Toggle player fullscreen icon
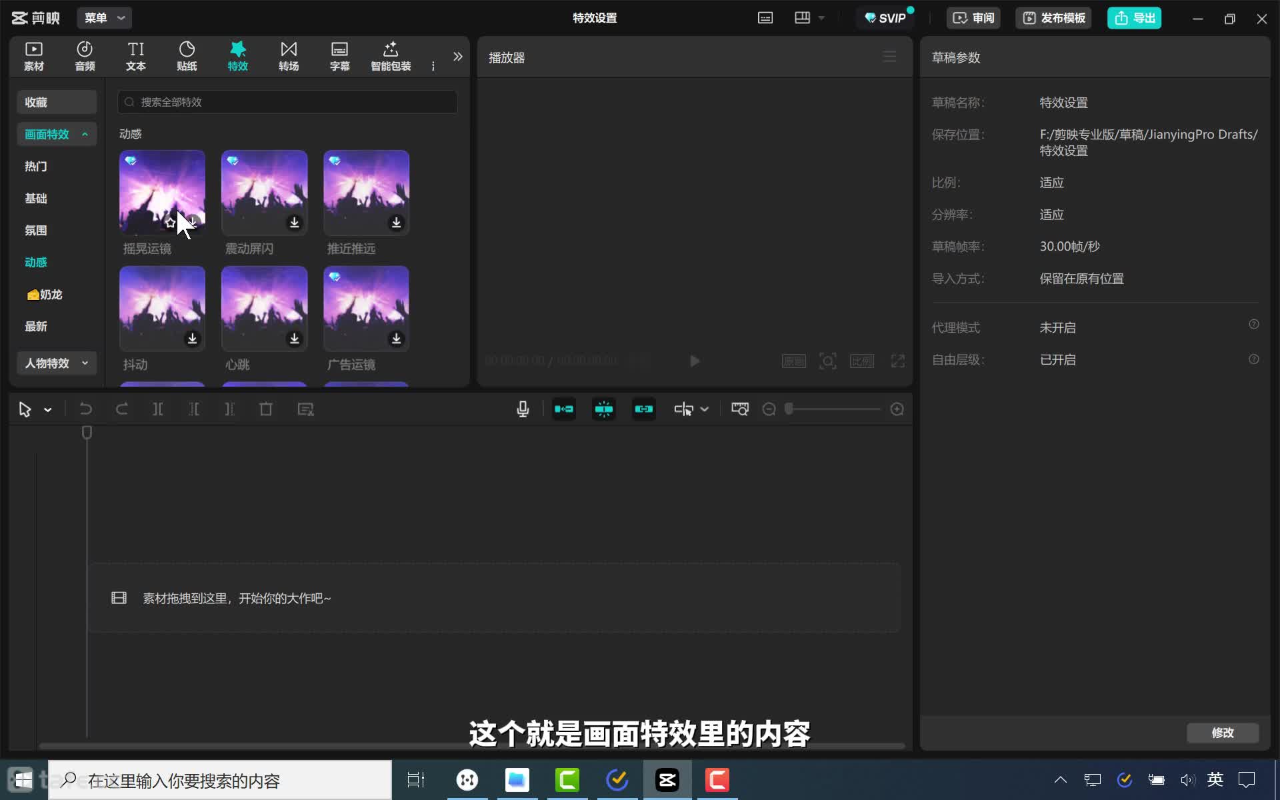Viewport: 1280px width, 800px height. click(898, 361)
